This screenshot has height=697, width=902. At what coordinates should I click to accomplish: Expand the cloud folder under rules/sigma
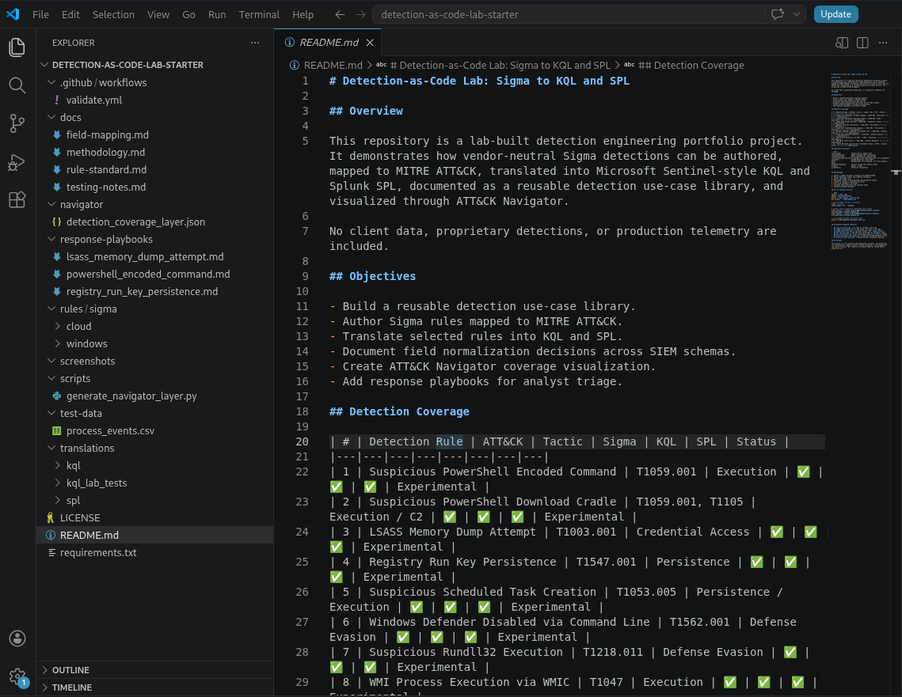pos(79,327)
